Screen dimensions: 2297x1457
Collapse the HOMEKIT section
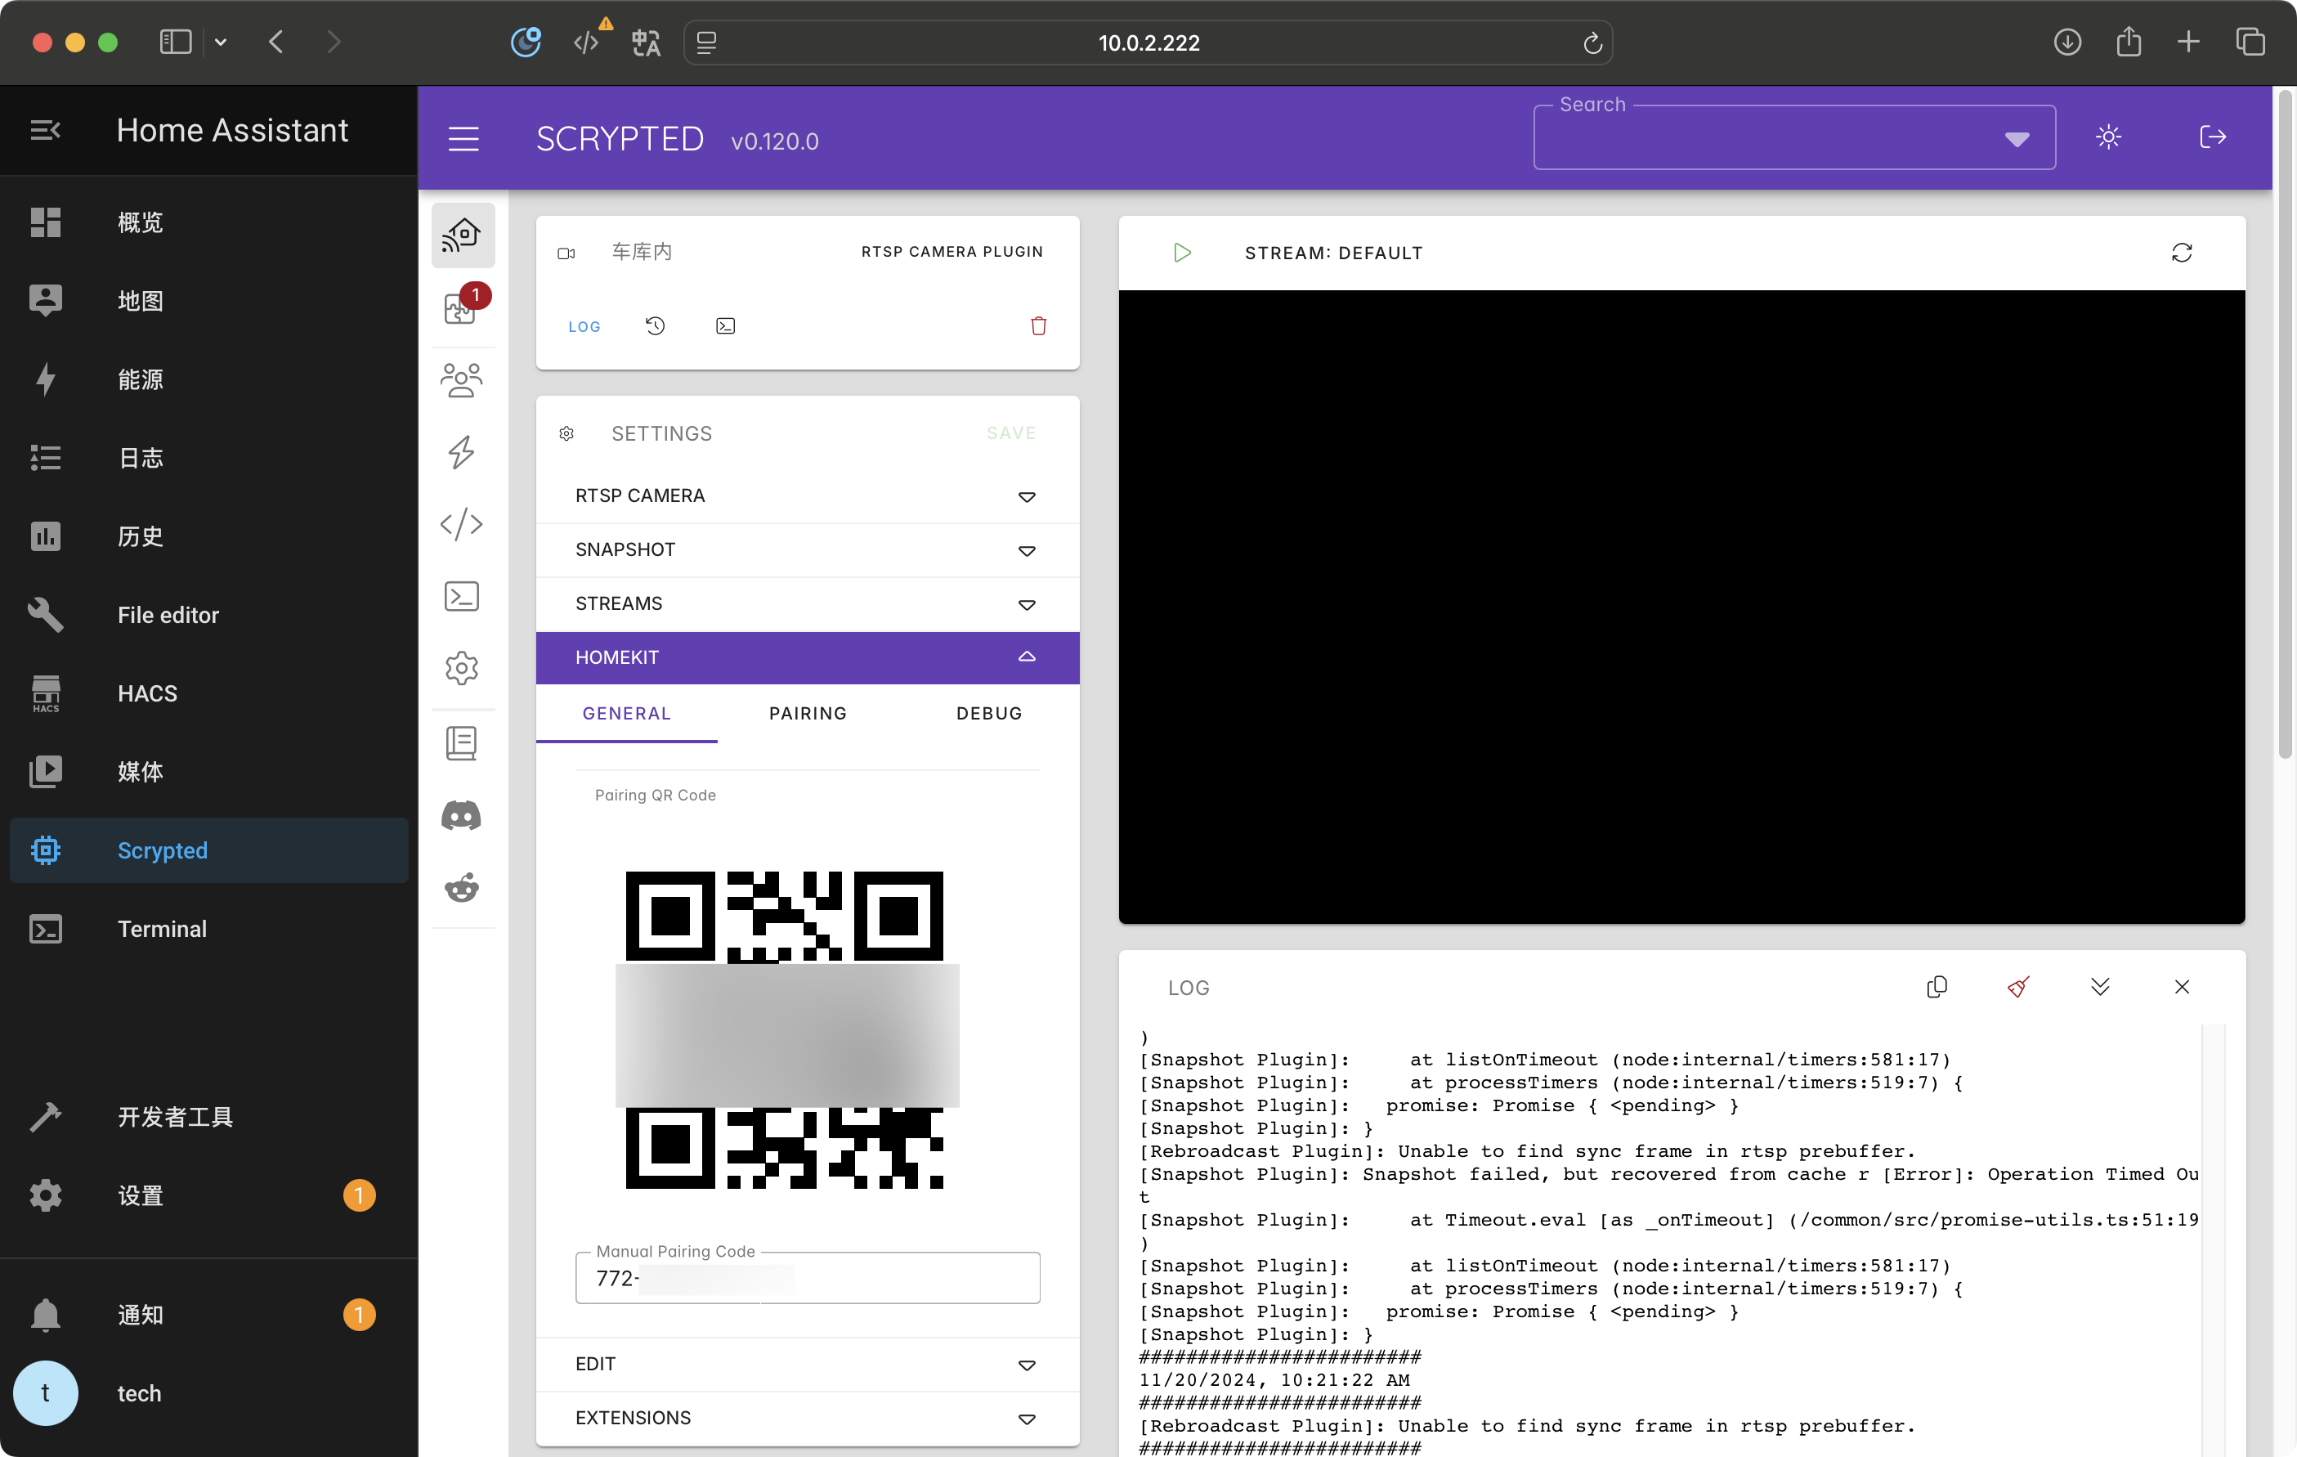[x=807, y=657]
